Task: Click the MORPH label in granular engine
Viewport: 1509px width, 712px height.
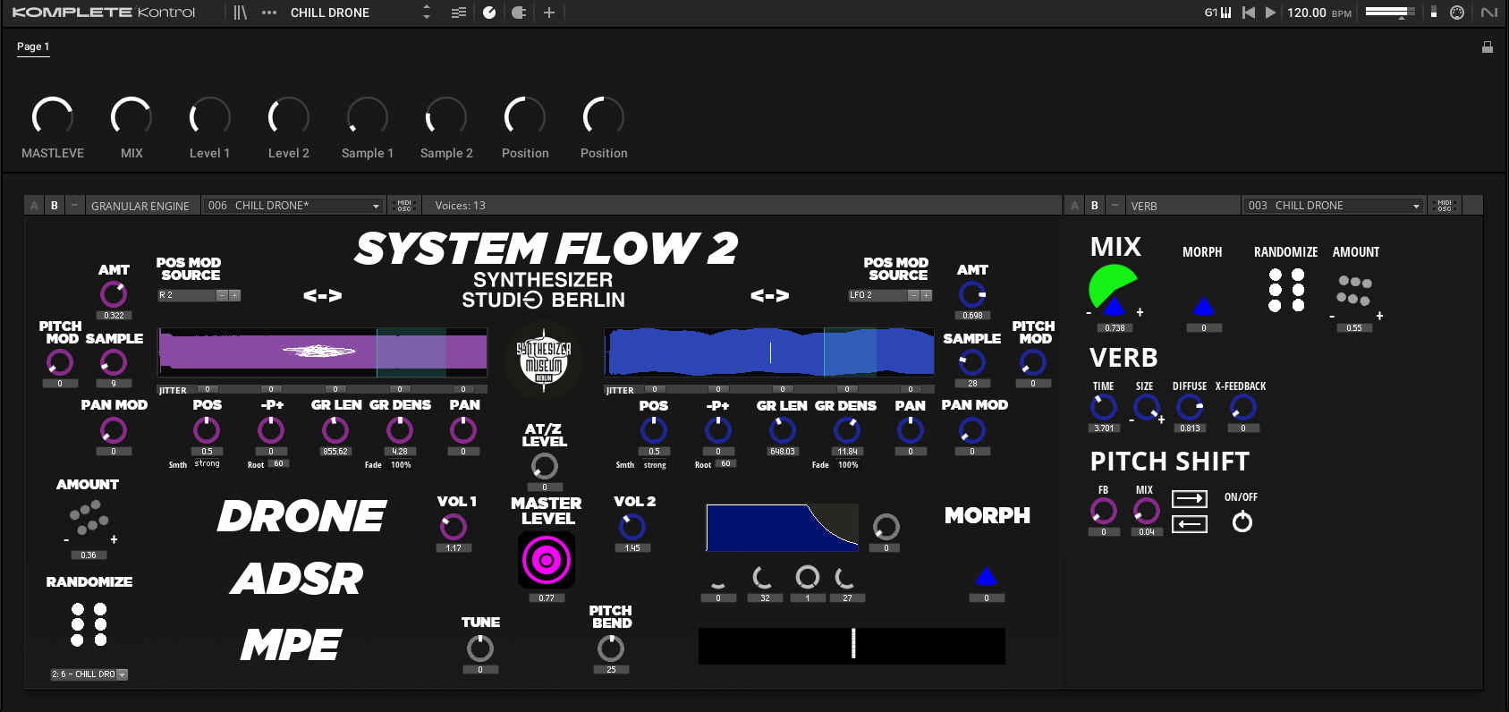Action: (x=988, y=516)
